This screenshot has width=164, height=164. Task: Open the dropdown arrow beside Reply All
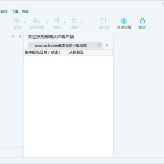point(47,23)
